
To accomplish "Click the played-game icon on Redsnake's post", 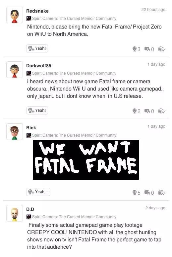I will [162, 49].
